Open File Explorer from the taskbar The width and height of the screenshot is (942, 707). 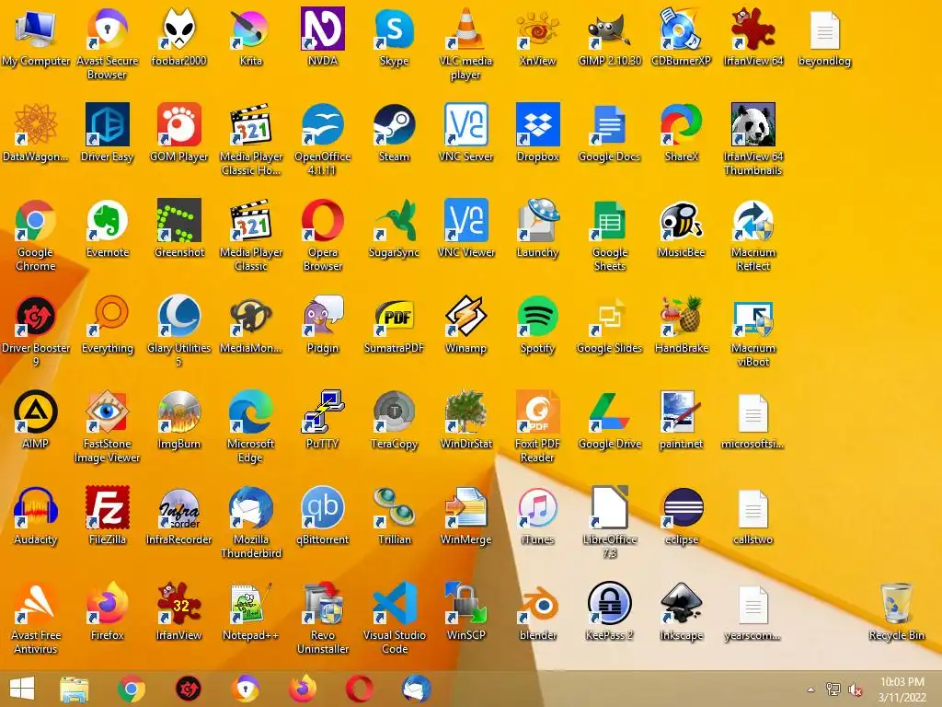(74, 689)
